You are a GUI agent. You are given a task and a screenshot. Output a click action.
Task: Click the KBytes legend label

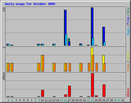[128, 92]
